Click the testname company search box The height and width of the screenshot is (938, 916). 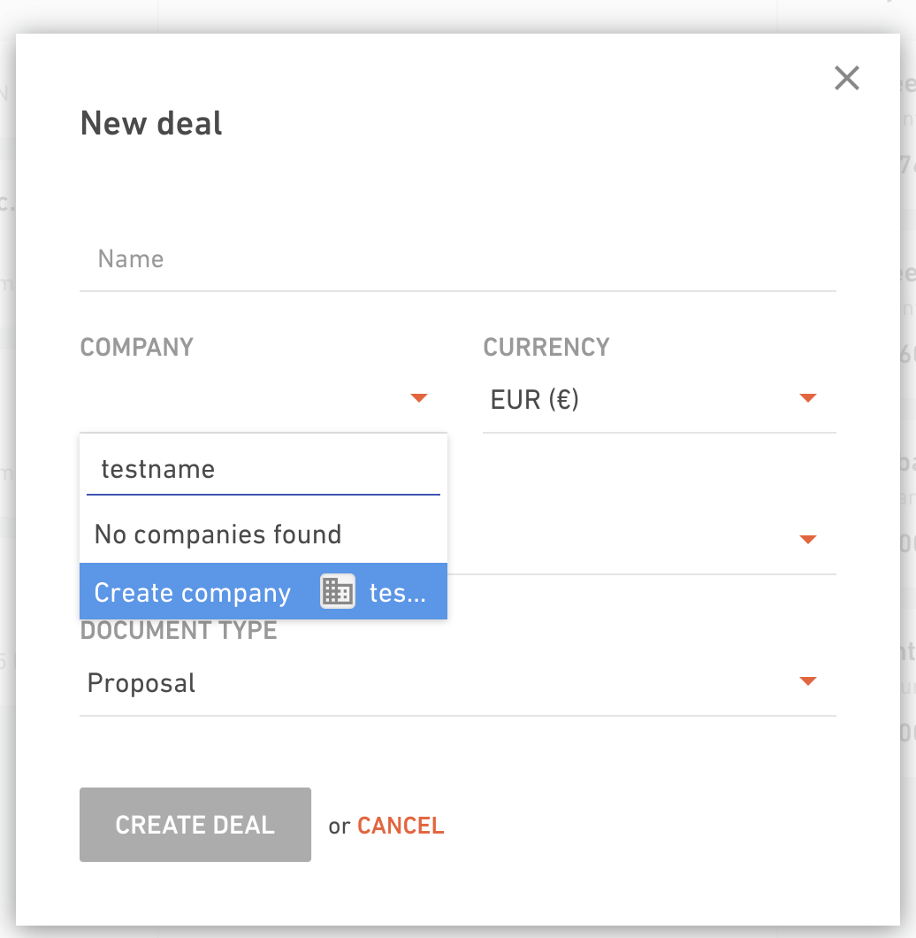(263, 470)
